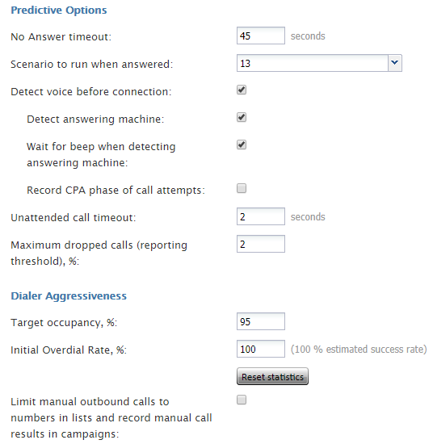Click the Initial Overdial Rate field
433x444 pixels.
[261, 349]
